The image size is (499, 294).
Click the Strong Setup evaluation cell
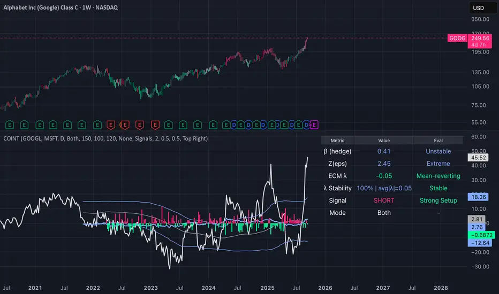tap(438, 200)
